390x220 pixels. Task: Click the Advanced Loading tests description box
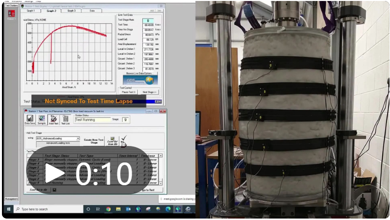[x=58, y=143]
